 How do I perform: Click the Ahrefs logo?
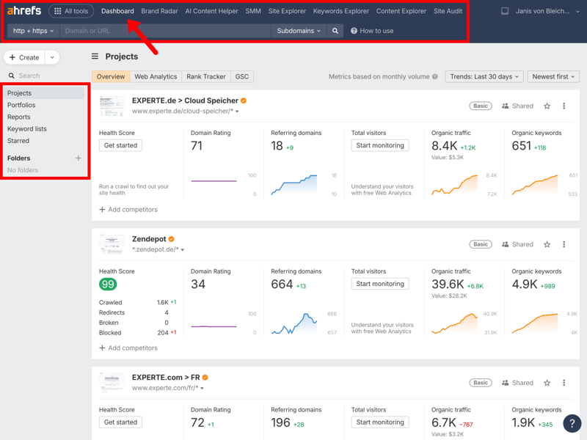pyautogui.click(x=24, y=11)
